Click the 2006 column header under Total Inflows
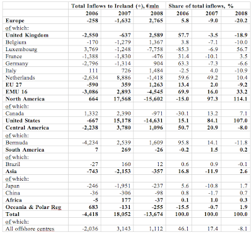Screen dimensions: 252x233 (92, 13)
